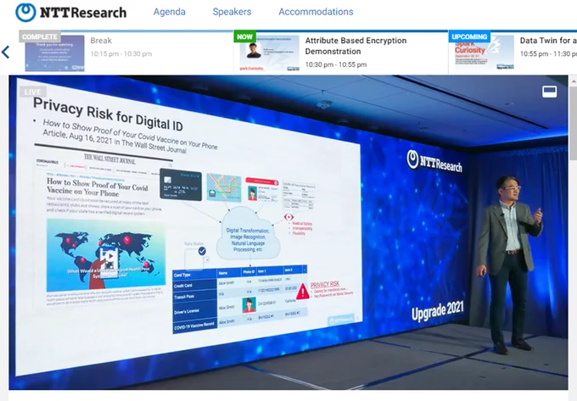Image resolution: width=577 pixels, height=401 pixels.
Task: Click the COMPLETE status badge
Action: [40, 36]
